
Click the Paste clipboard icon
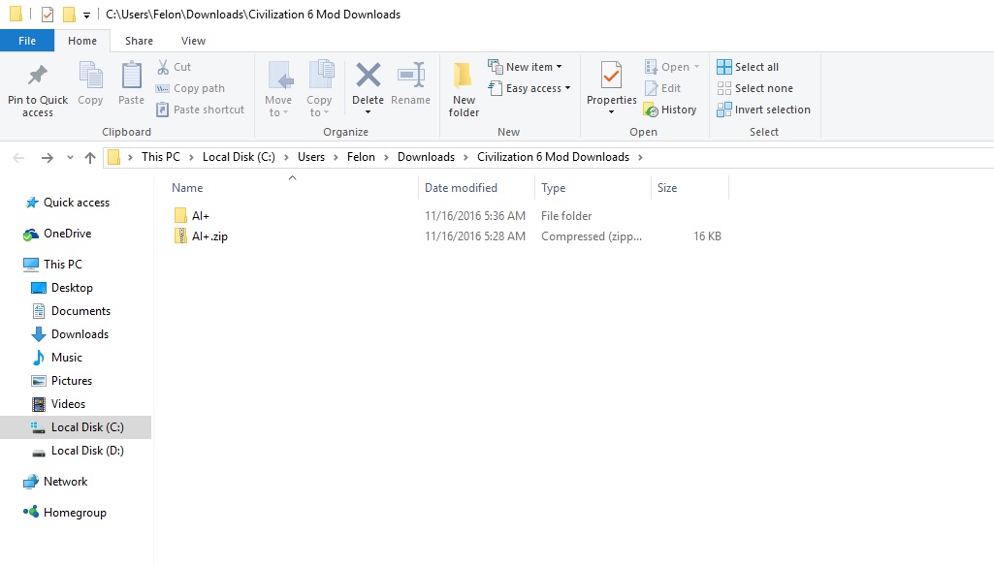click(131, 76)
